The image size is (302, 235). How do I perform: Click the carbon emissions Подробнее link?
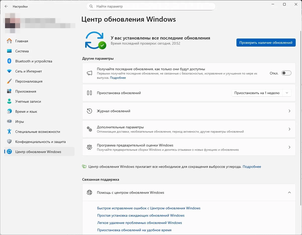coord(252,167)
